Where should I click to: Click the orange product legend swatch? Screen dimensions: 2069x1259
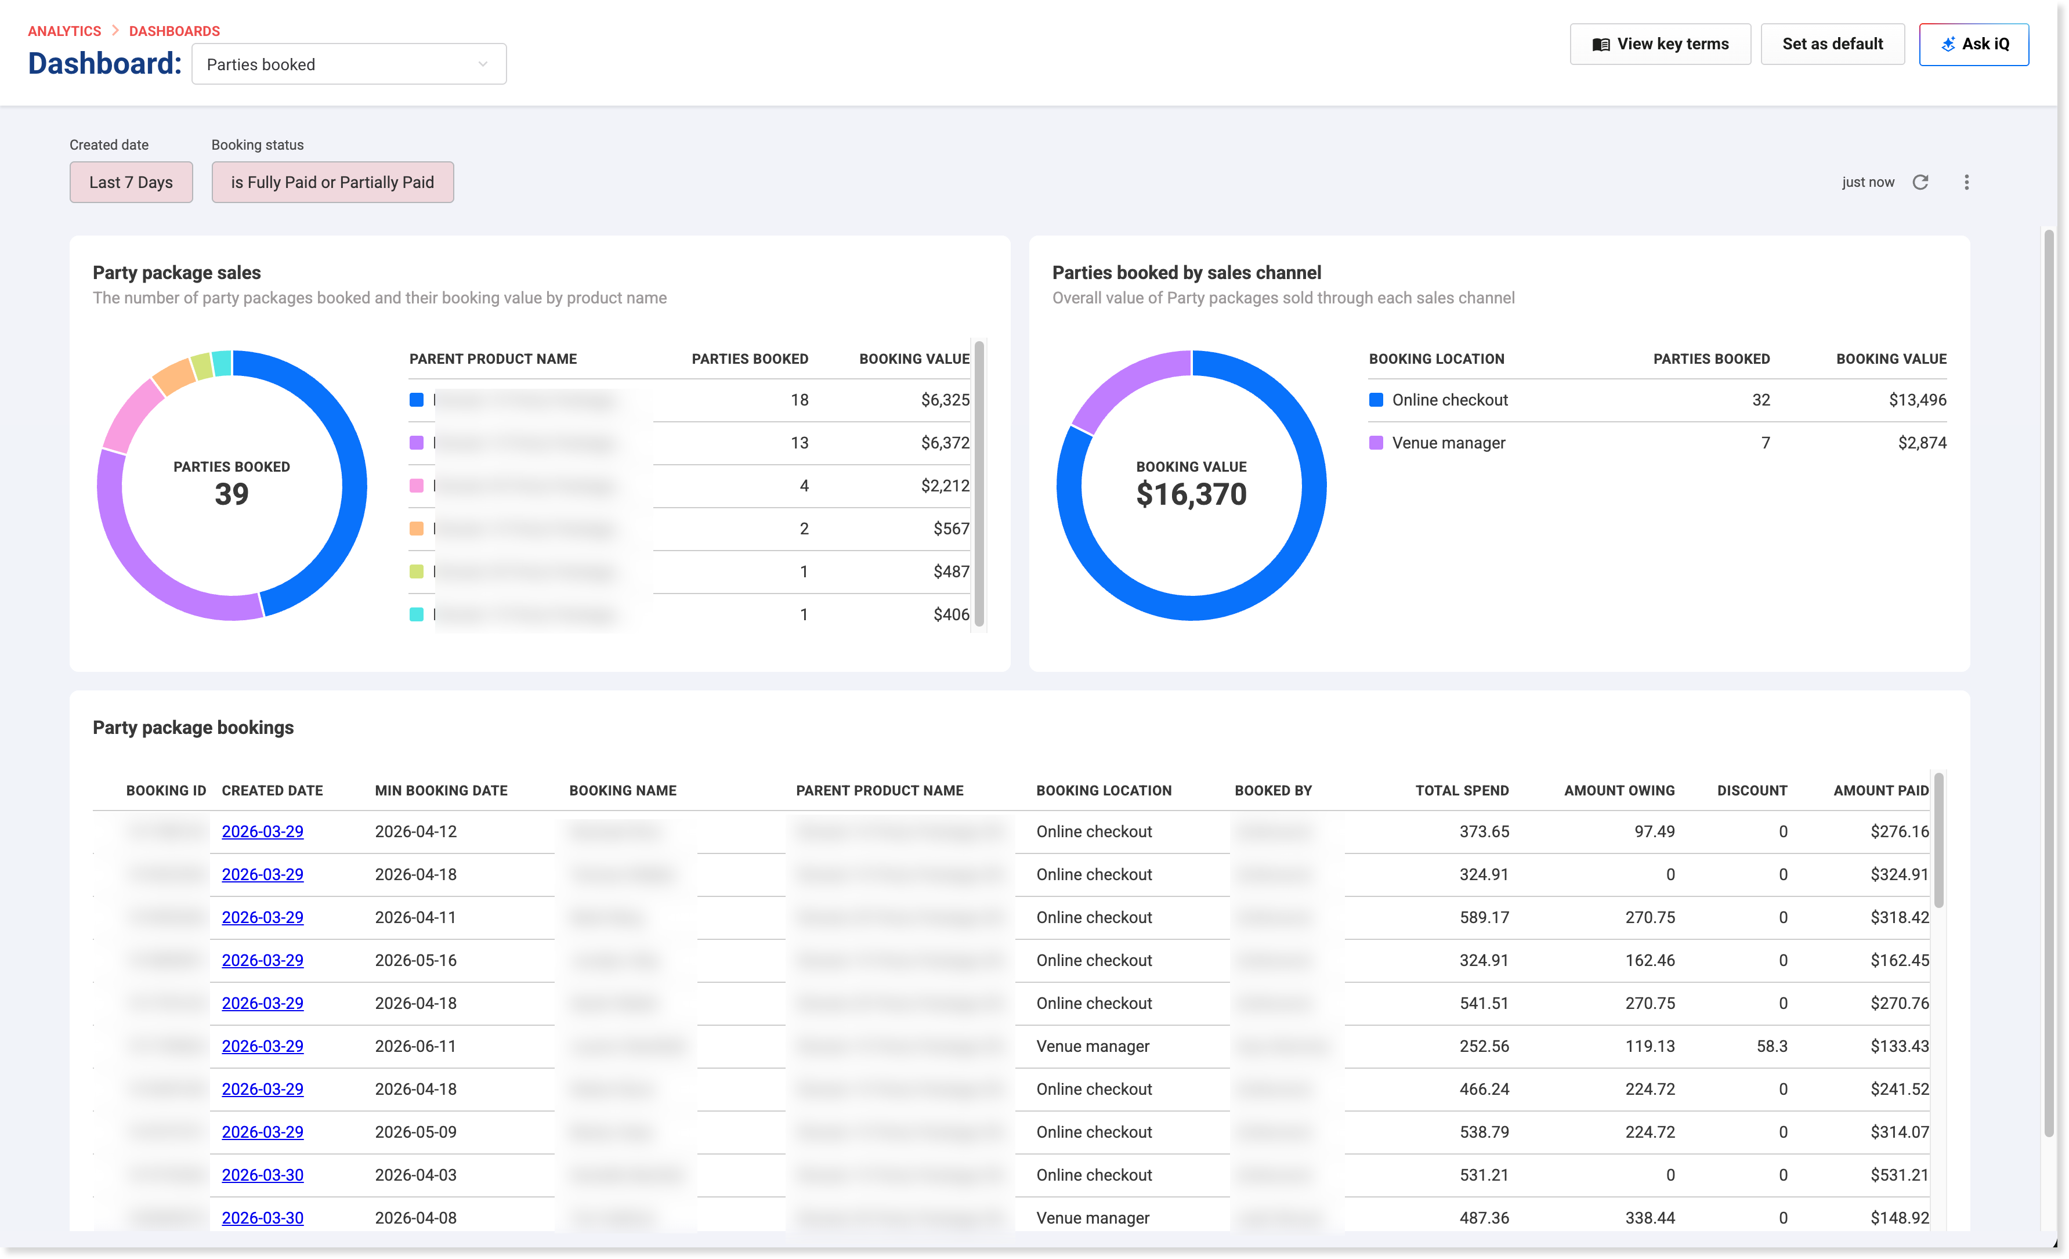(417, 529)
